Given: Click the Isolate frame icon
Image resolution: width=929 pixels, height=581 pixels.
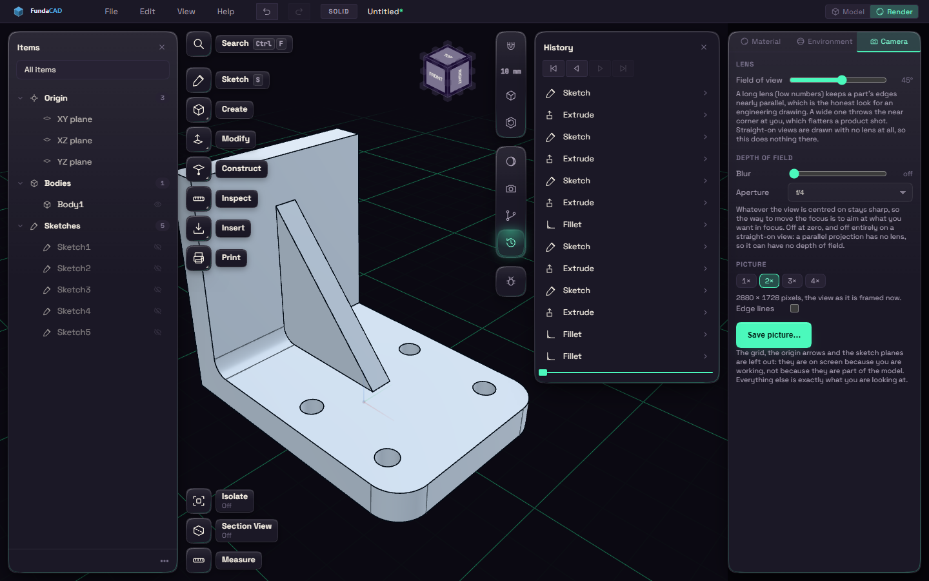Looking at the screenshot, I should pos(199,501).
